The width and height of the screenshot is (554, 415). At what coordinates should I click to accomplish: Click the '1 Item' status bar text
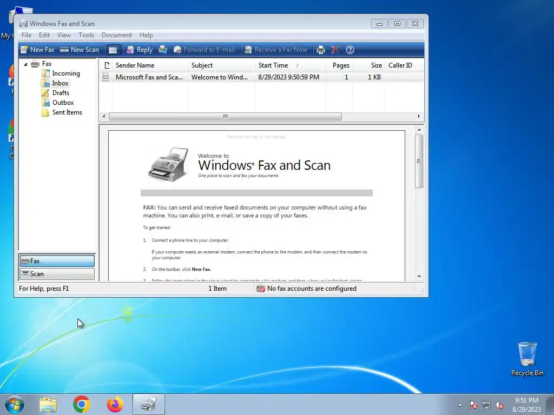[217, 289]
